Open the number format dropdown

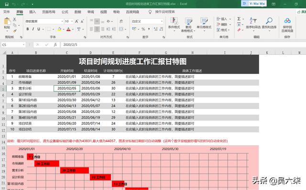[x=162, y=21]
